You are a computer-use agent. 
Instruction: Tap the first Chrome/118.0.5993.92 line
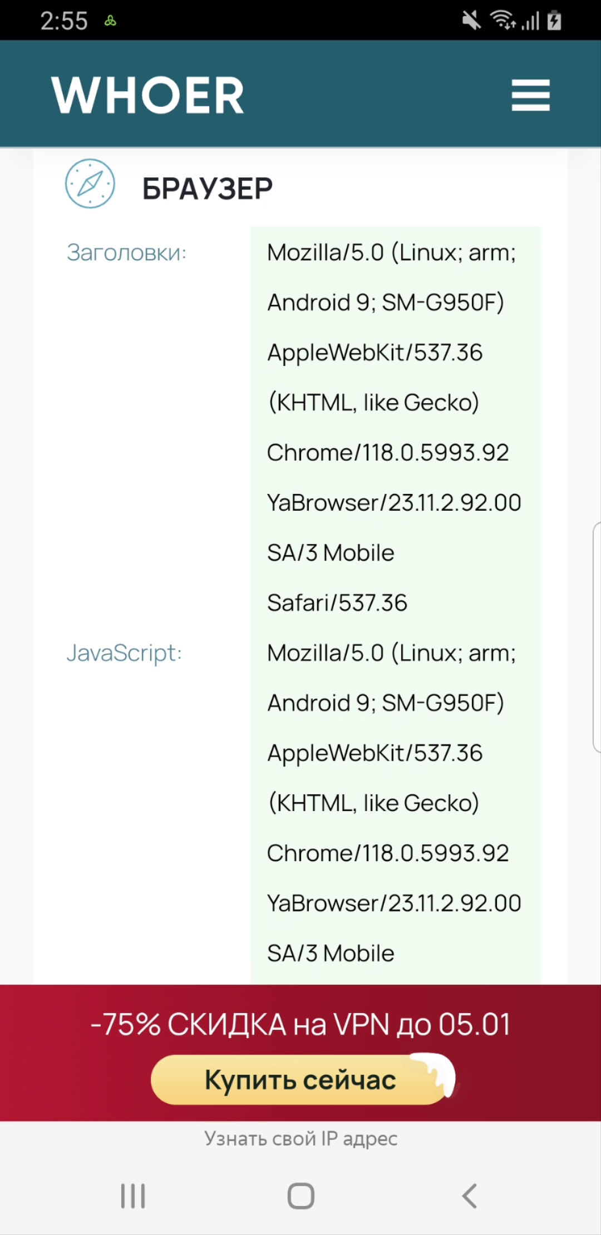[388, 453]
